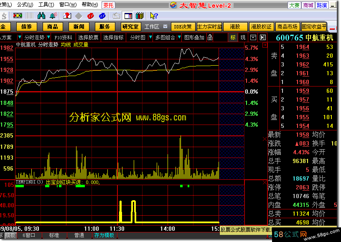Open the 研究室 research tab
Screen dimensions: 341x242
click(131, 27)
